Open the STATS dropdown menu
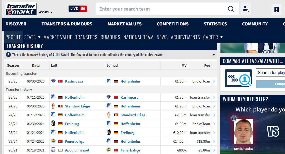Screen dimensions: 285x154 (x=32, y=37)
